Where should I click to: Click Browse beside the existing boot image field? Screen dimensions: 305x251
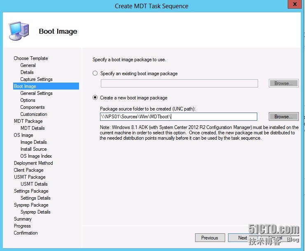click(x=284, y=83)
